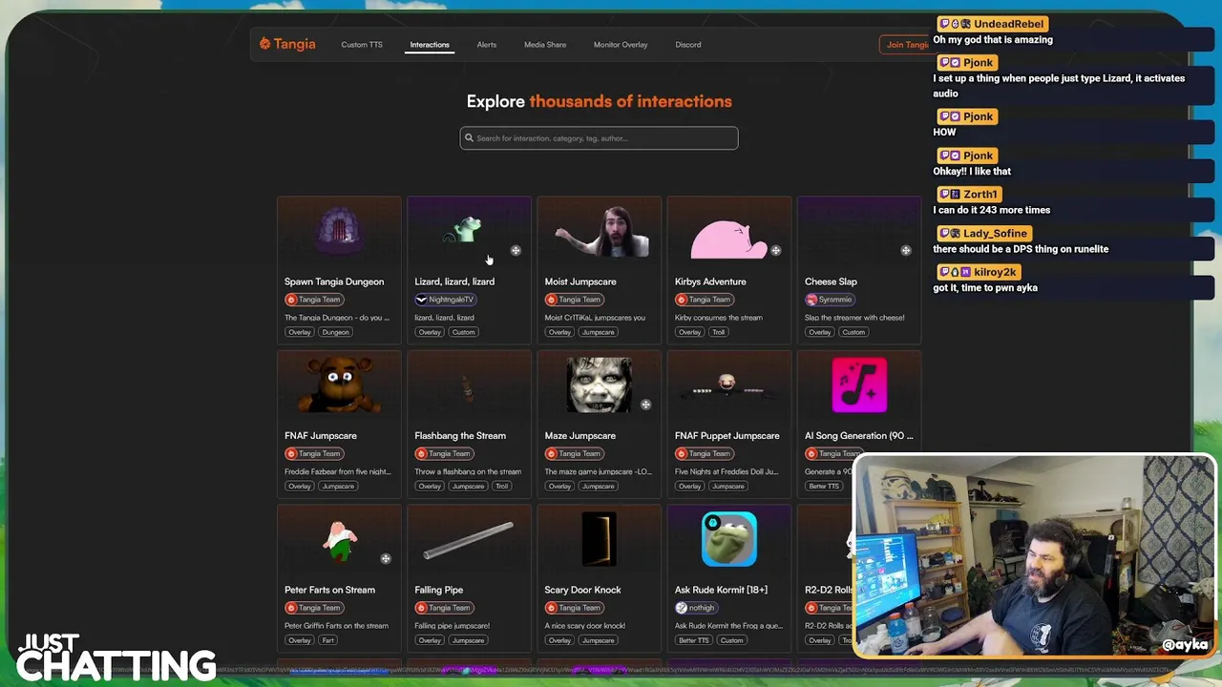Screen dimensions: 1222x687
Task: Select the Troll tag under Kirbys Adventure
Action: click(718, 332)
